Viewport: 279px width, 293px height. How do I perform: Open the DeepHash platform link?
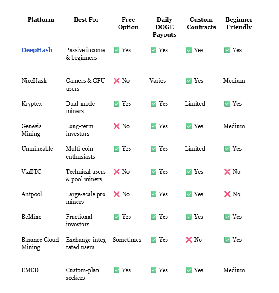click(37, 50)
